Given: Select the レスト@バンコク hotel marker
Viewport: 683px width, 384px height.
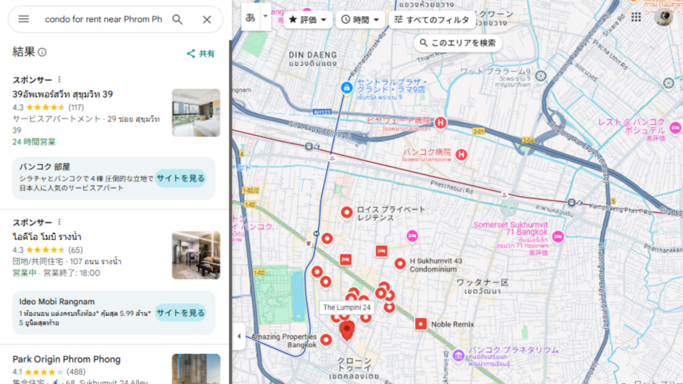Looking at the screenshot, I should [676, 127].
